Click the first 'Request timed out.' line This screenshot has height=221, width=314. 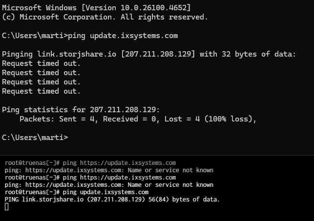[x=41, y=63]
